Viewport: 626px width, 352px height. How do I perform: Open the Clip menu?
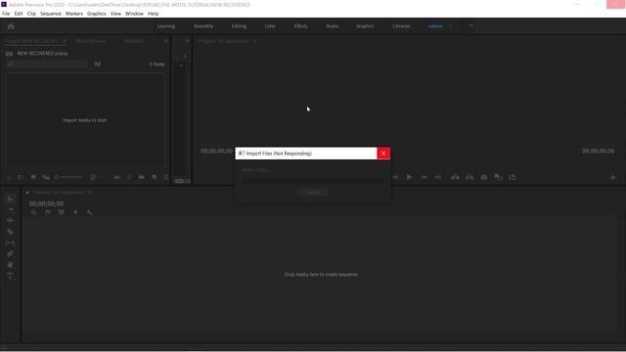(31, 14)
